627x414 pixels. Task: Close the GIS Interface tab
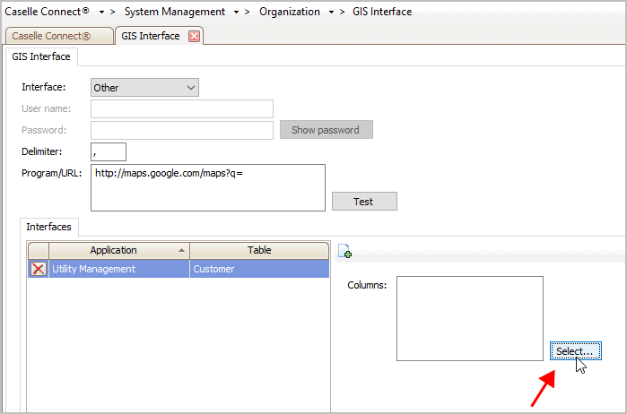pos(194,37)
